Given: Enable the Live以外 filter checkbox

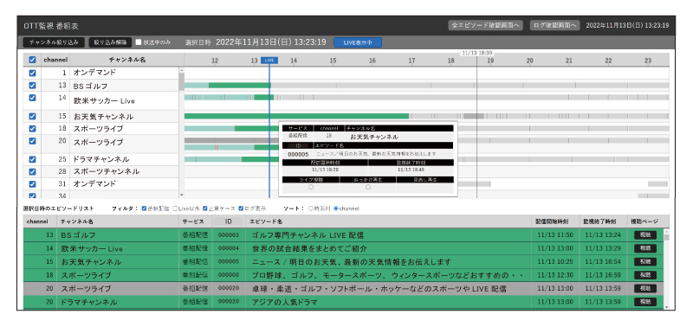Looking at the screenshot, I should click(x=175, y=208).
